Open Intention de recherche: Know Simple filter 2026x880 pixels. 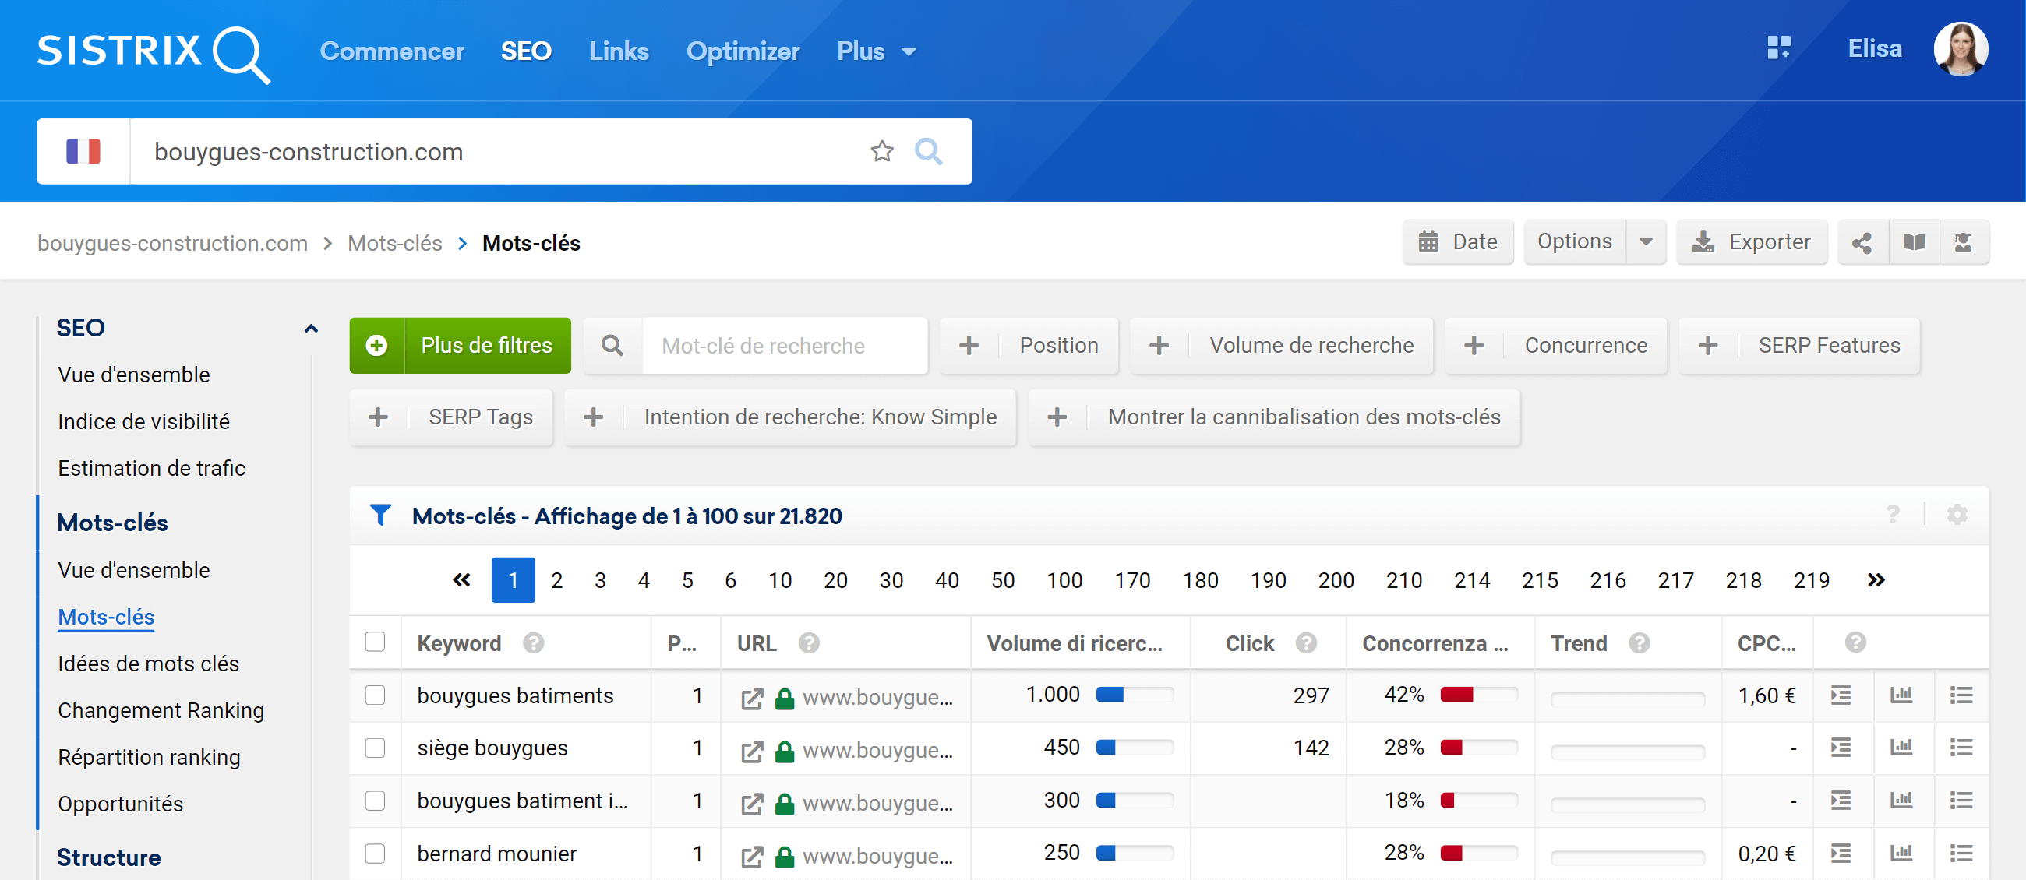click(790, 417)
